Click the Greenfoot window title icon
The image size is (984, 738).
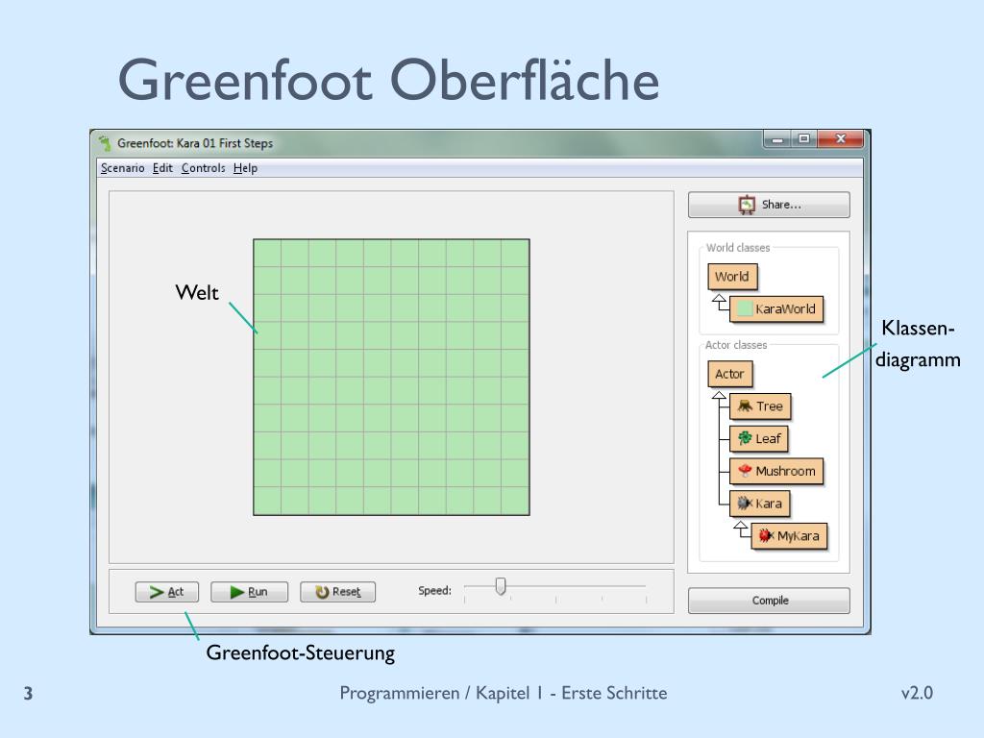click(x=105, y=143)
